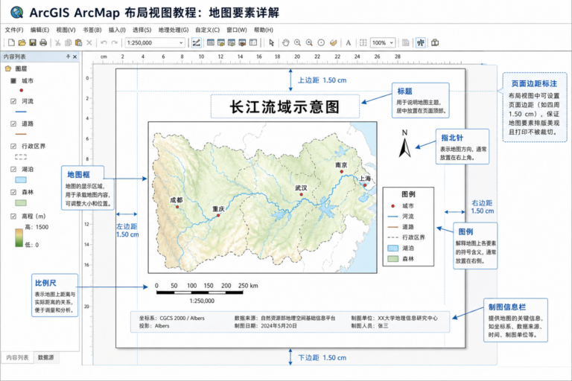Open the 地理处理(G) menu
The width and height of the screenshot is (572, 381).
pos(174,30)
